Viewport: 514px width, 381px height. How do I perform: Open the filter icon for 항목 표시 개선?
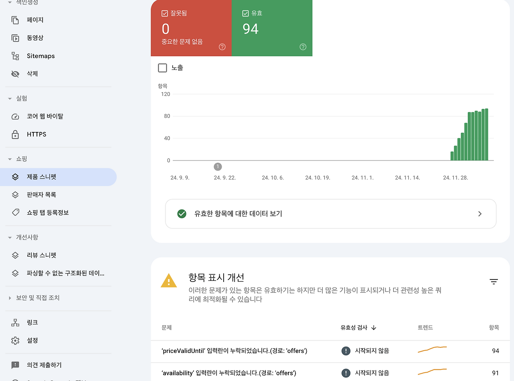[494, 282]
